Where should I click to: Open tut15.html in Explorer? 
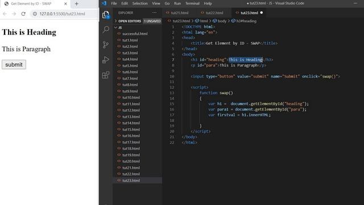coord(138,129)
